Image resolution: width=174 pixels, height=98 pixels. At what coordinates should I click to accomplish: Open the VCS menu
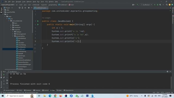[x=46, y=2]
